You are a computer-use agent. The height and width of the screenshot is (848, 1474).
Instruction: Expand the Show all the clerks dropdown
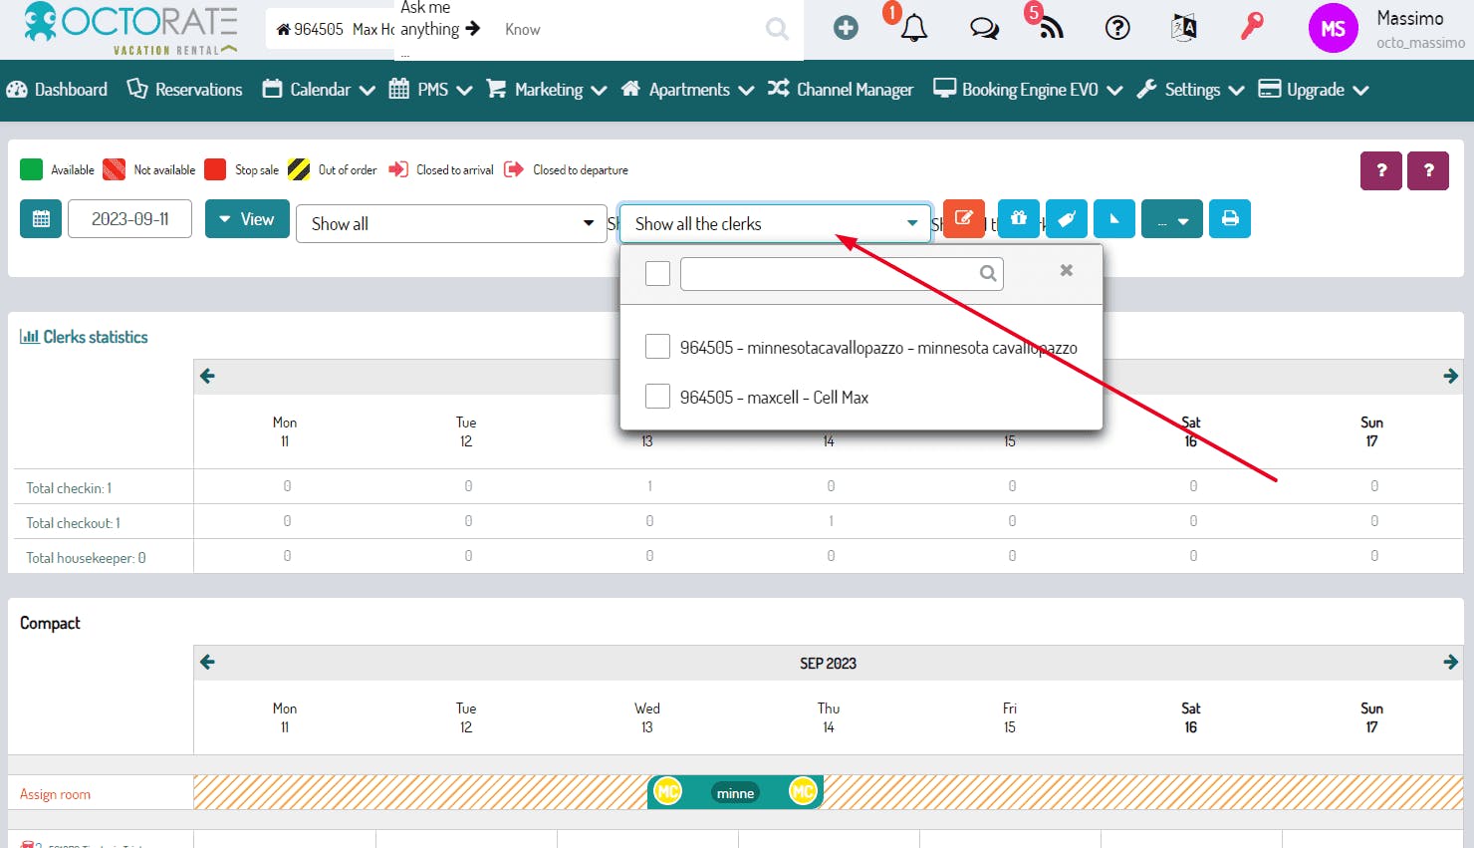[x=775, y=224]
